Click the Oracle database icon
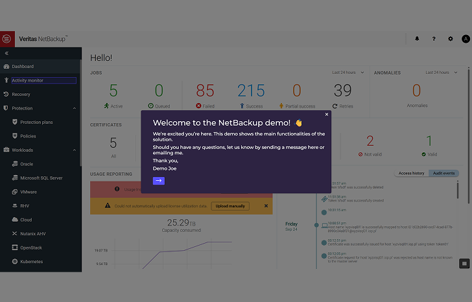The image size is (472, 302). click(15, 163)
